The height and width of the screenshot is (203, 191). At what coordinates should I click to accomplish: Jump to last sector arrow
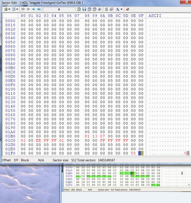pyautogui.click(x=39, y=9)
